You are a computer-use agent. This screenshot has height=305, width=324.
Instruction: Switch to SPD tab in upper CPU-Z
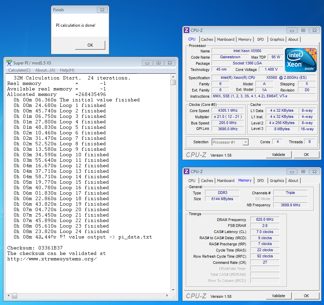(x=260, y=39)
